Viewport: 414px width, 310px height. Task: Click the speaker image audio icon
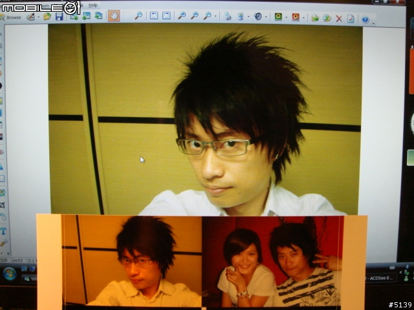[x=258, y=17]
